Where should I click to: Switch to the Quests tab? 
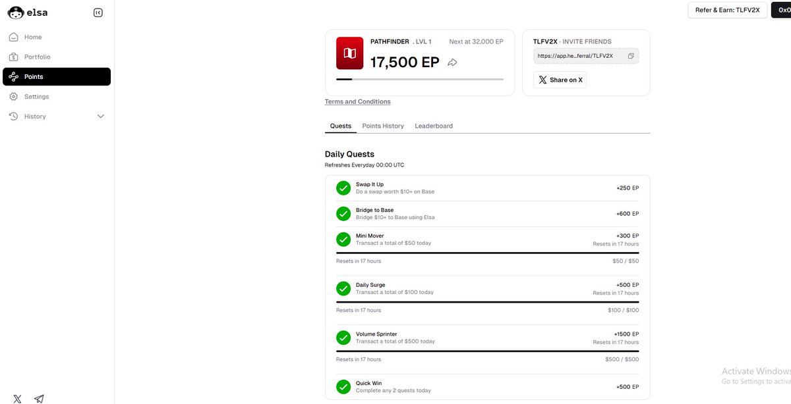[341, 126]
